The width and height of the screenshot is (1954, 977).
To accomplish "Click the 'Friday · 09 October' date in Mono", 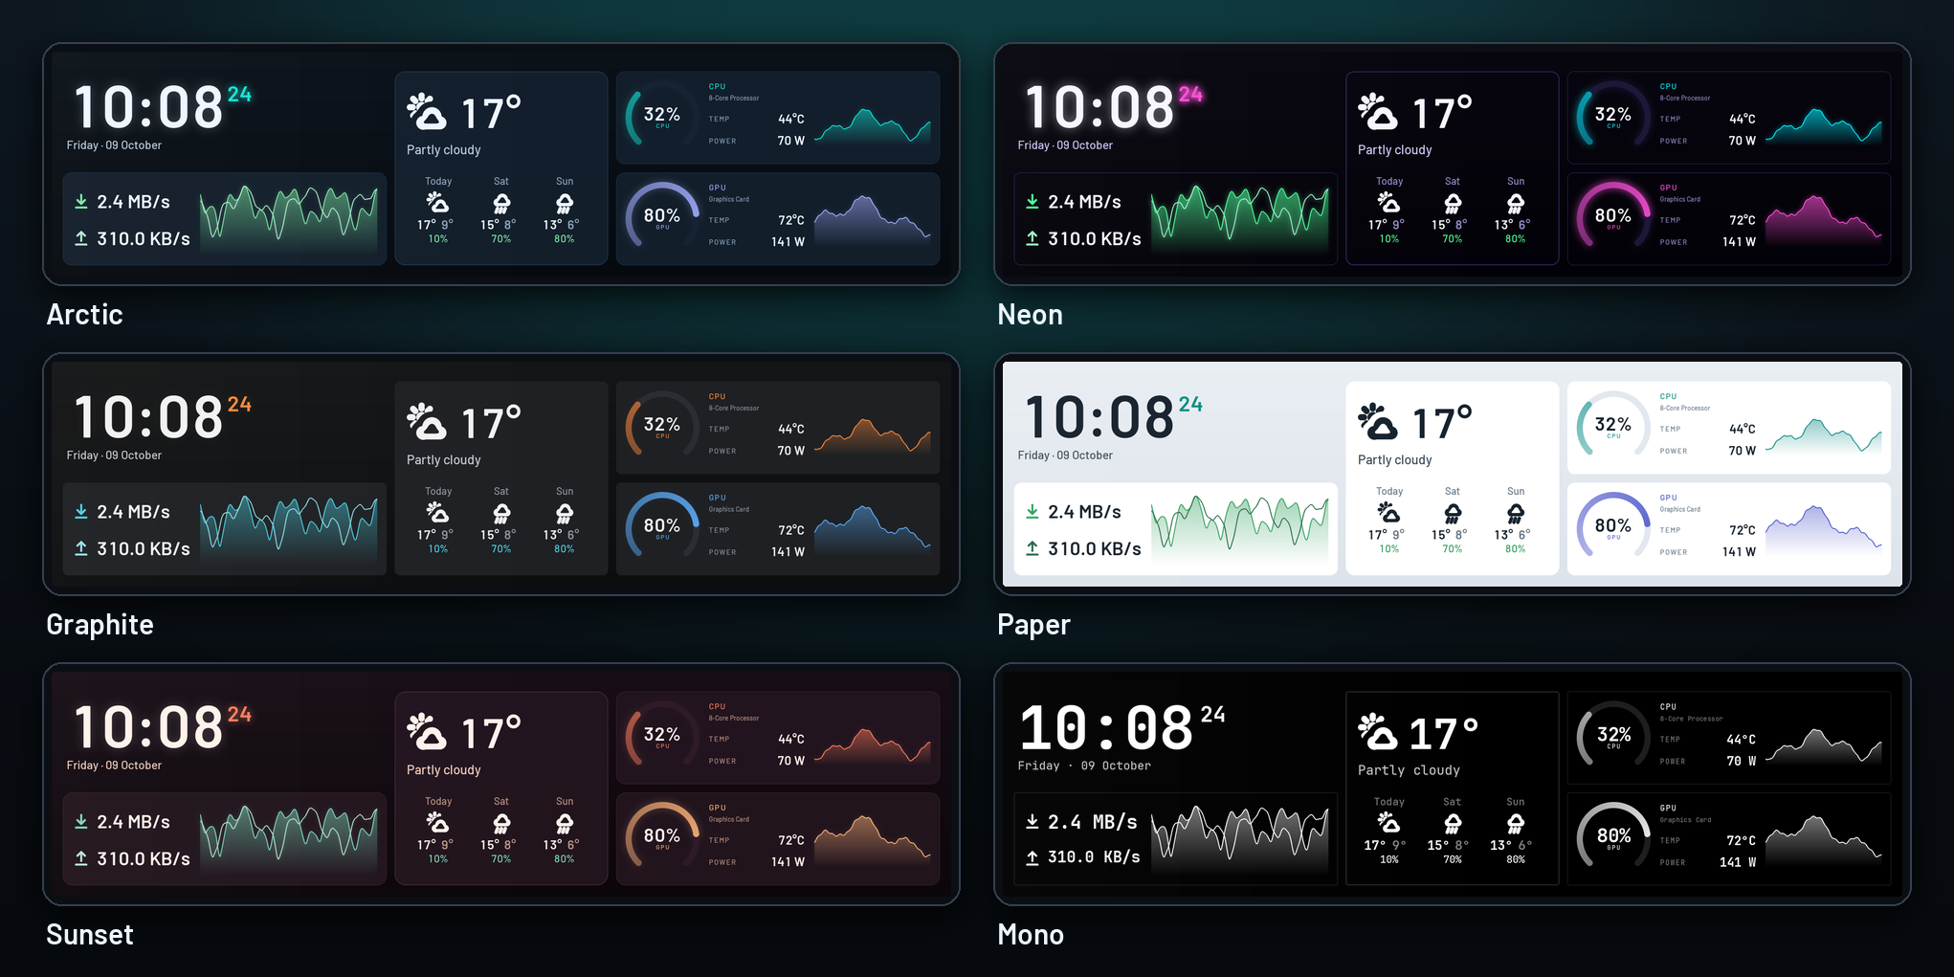I will pos(1084,766).
